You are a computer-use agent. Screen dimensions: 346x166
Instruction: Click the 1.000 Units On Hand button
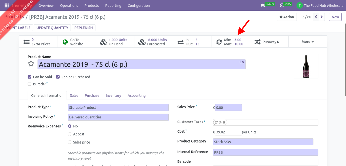click(115, 42)
